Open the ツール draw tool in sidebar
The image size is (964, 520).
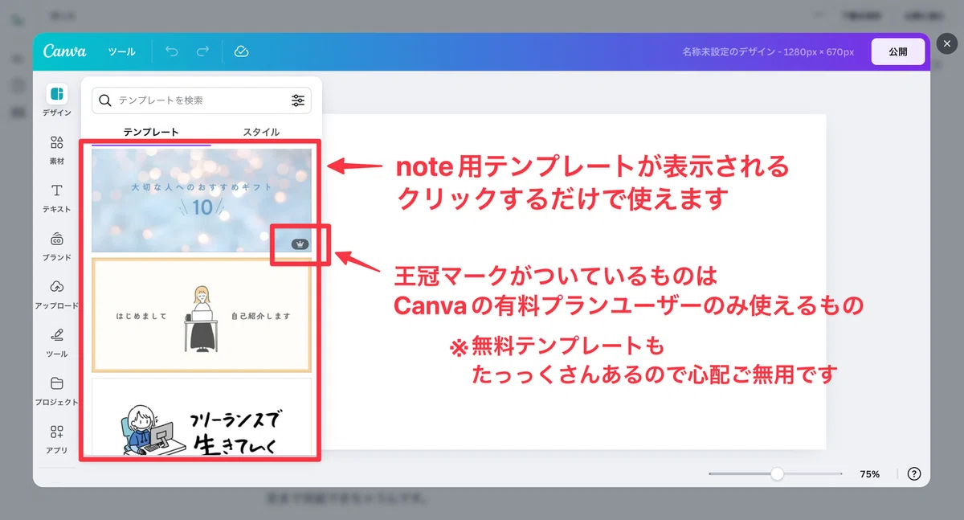(56, 335)
